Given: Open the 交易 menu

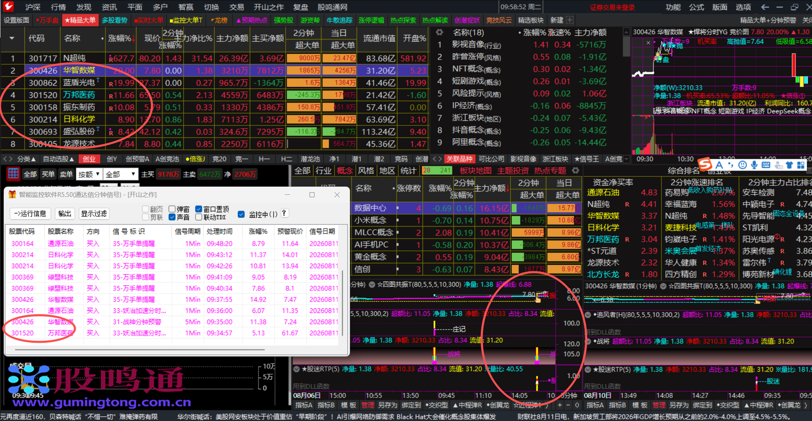Looking at the screenshot, I should click(x=236, y=7).
